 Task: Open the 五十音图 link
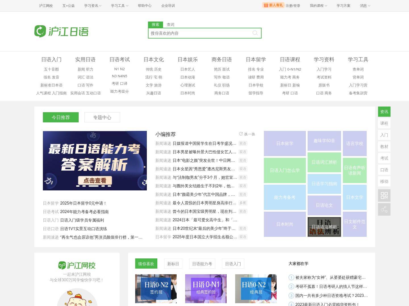pos(51,69)
